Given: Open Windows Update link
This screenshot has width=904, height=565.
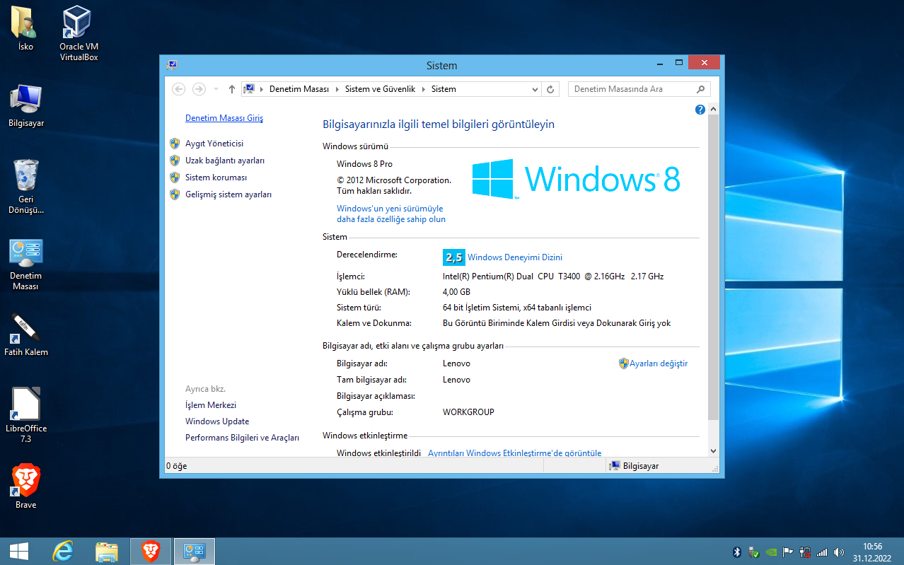Looking at the screenshot, I should 217,421.
